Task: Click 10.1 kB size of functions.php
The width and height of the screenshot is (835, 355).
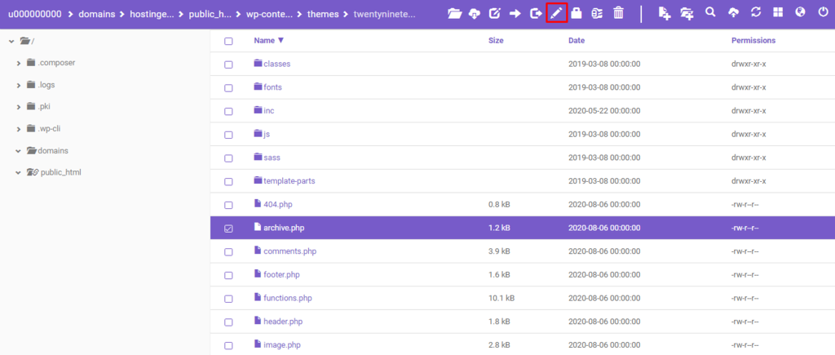Action: [x=501, y=299]
